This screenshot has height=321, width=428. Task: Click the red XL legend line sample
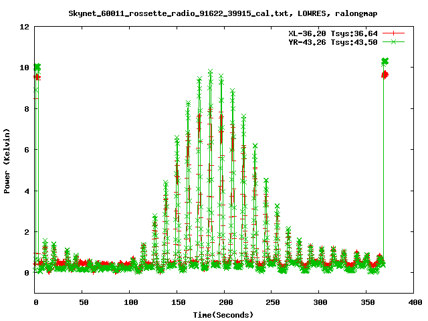[393, 33]
